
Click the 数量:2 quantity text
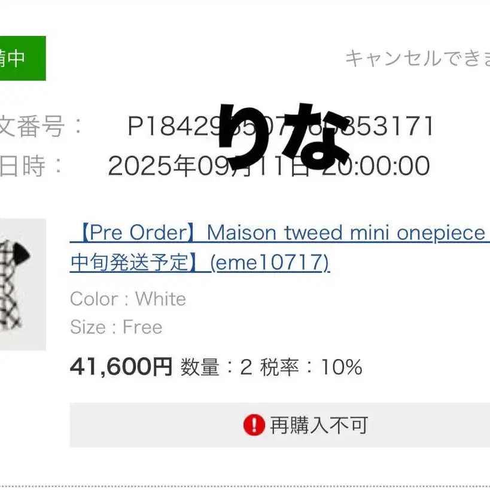pos(217,367)
